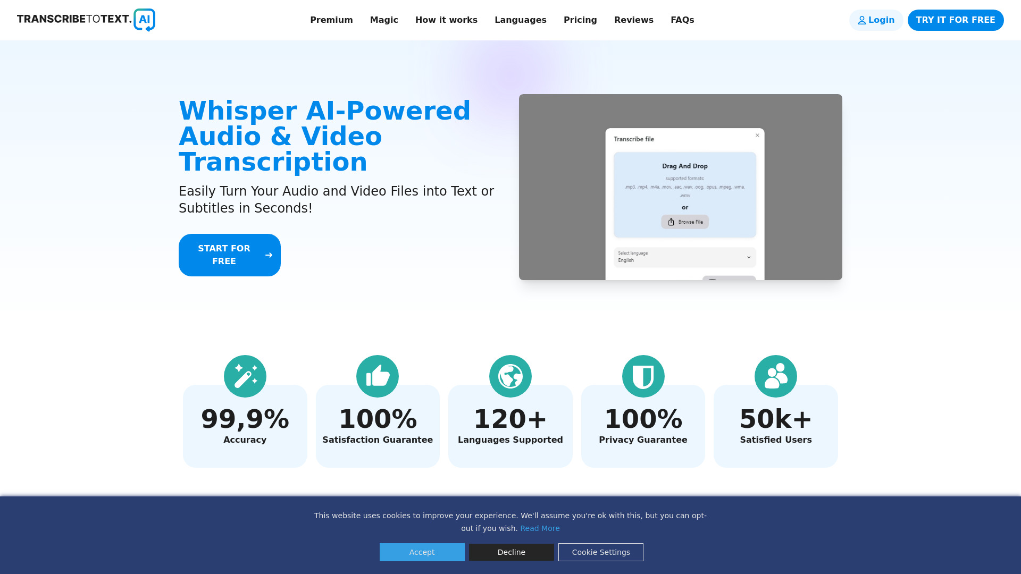Open Cookie Settings panel
Viewport: 1021px width, 574px height.
coord(600,552)
